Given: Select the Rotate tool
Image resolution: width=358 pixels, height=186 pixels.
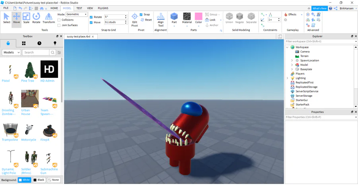Looking at the screenshot, I should click(x=36, y=18).
